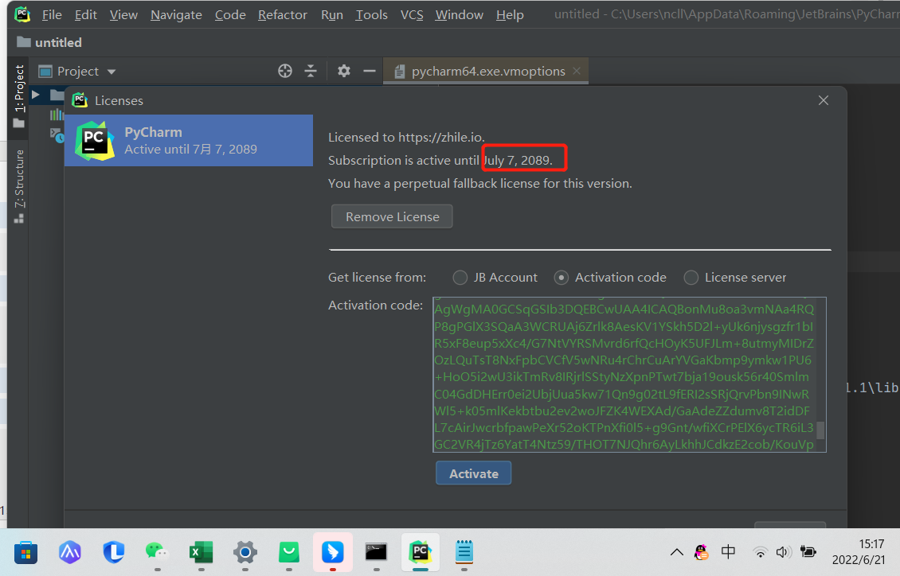Open Settings gear from the taskbar

[x=245, y=552]
